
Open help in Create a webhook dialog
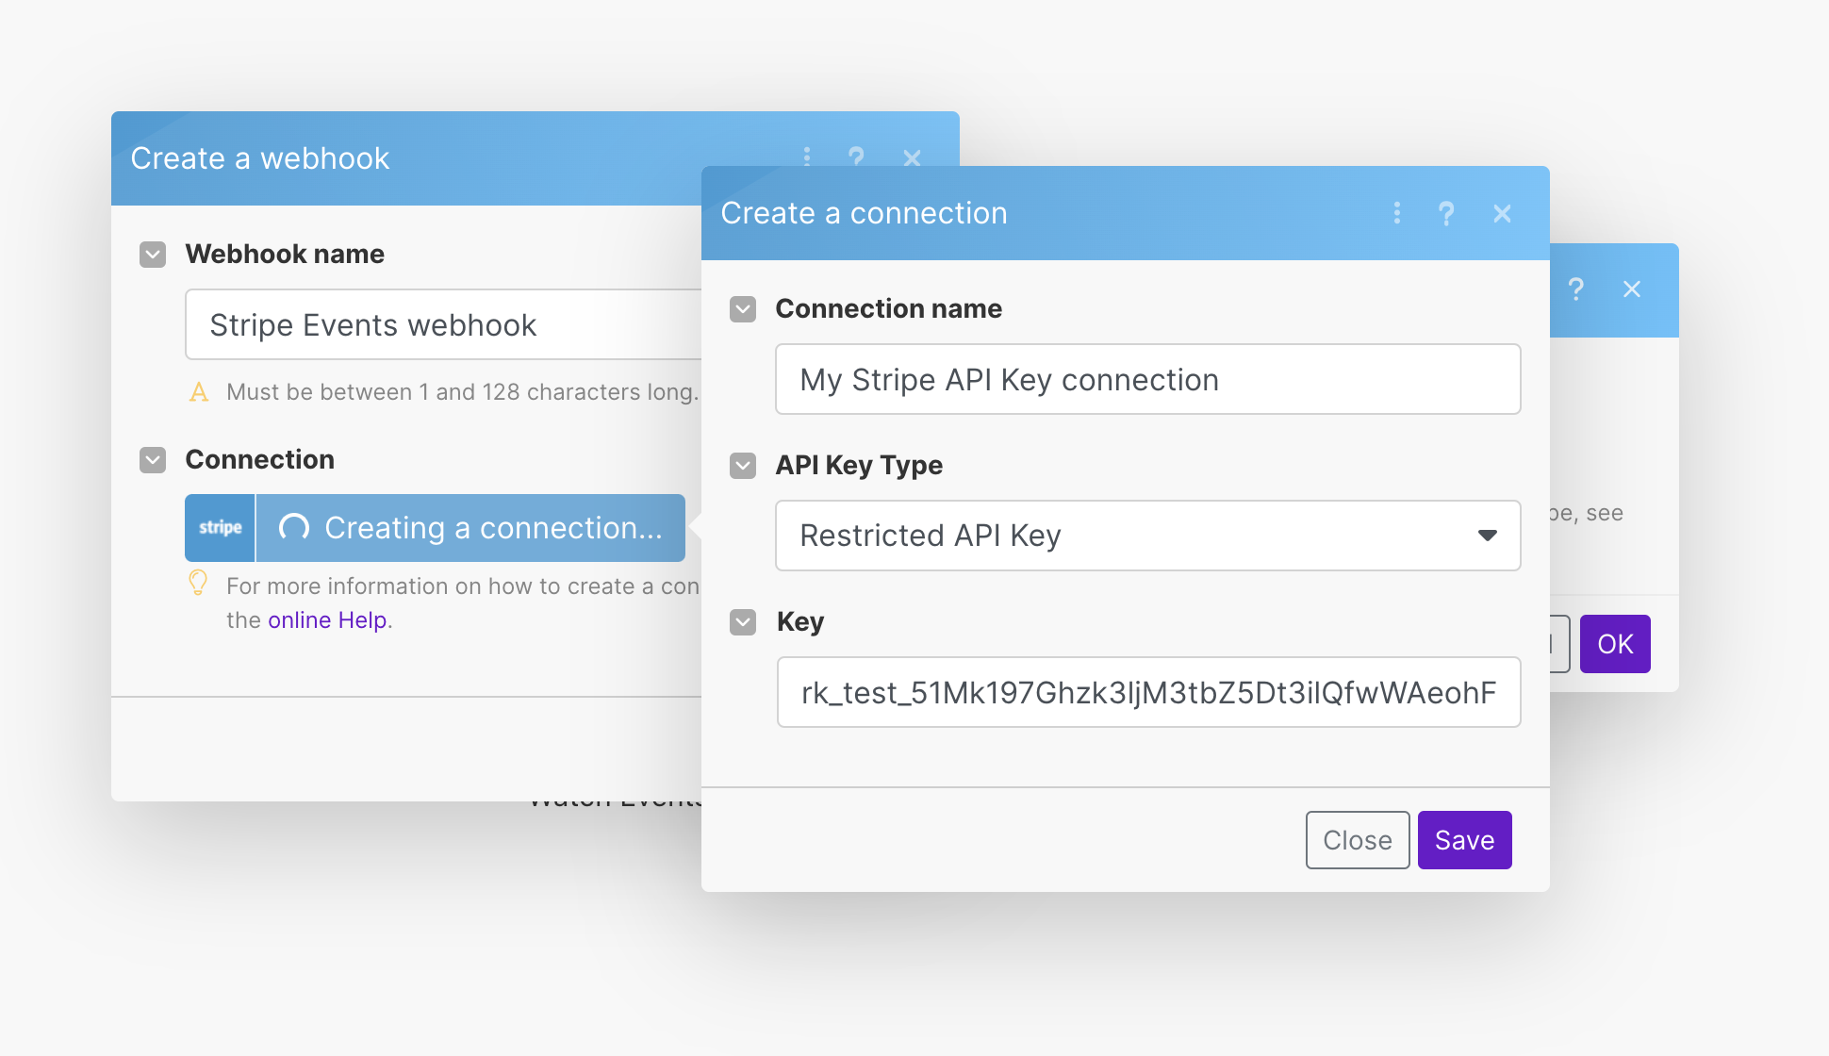pos(856,156)
